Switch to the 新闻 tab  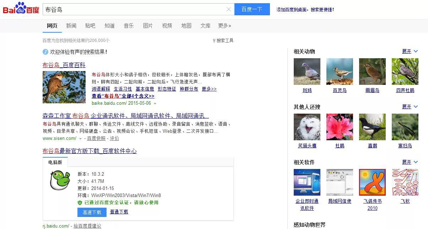tap(71, 26)
